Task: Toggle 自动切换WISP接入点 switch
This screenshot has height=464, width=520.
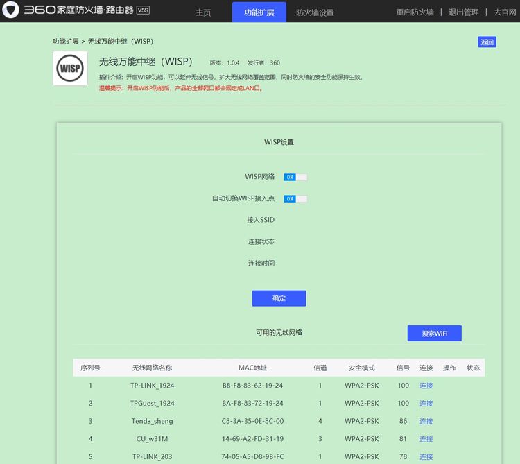Action: click(295, 199)
